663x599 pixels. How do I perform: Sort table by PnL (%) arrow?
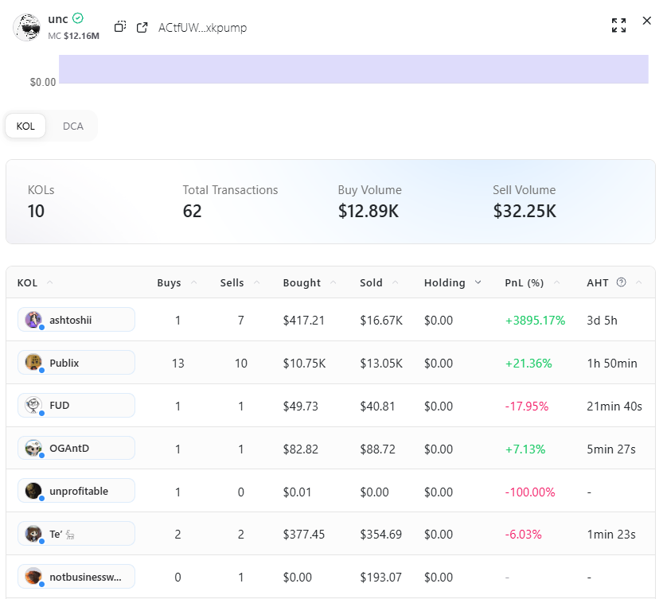coord(556,282)
